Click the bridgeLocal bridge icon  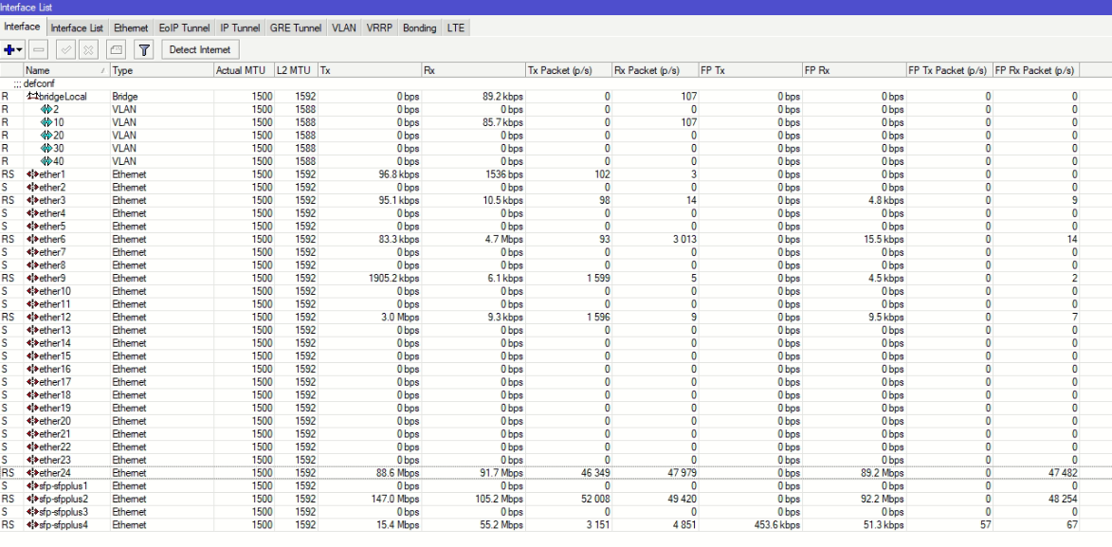click(32, 96)
